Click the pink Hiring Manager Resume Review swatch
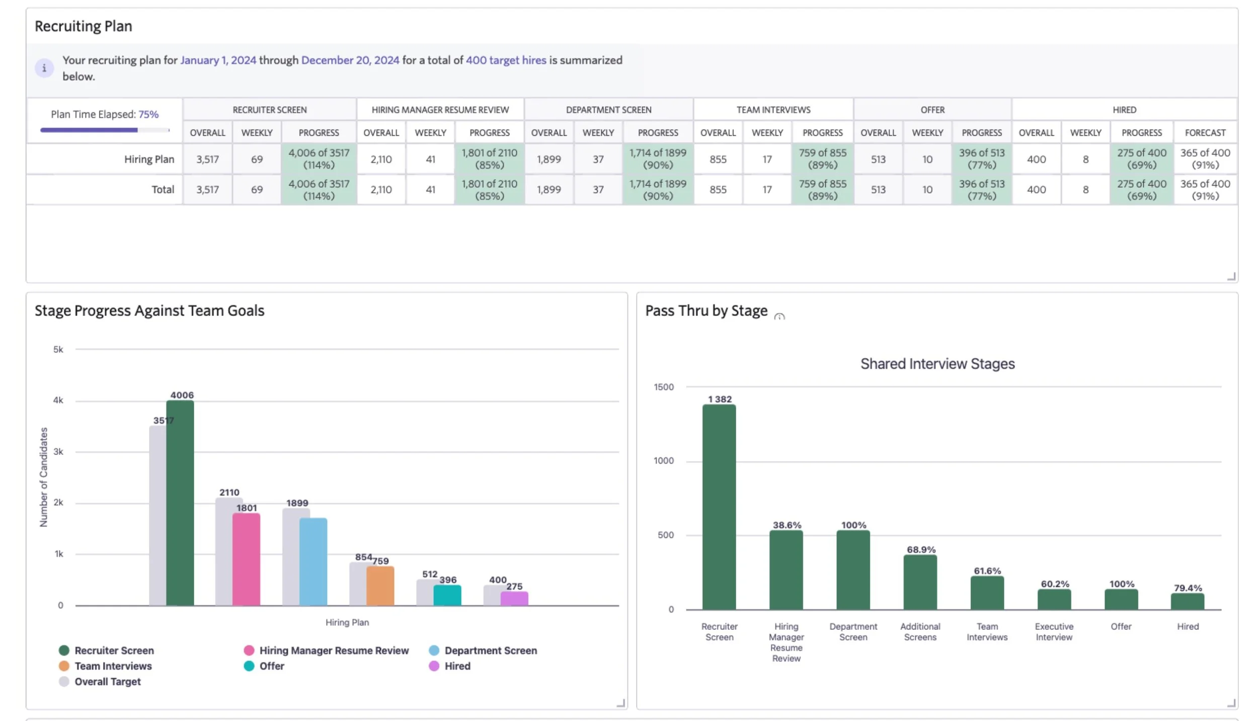Screen dimensions: 1258x721 click(249, 650)
